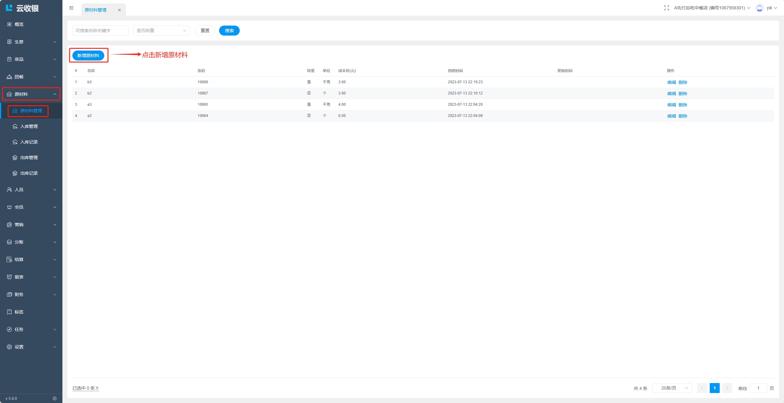The width and height of the screenshot is (784, 403).
Task: Click the user avatar icon
Action: pos(759,8)
